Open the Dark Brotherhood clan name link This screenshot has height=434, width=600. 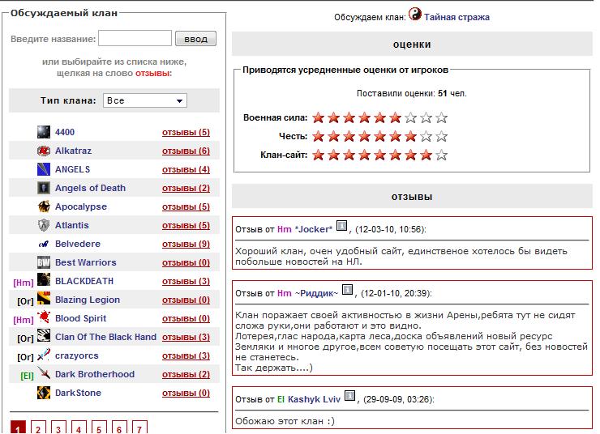(95, 374)
